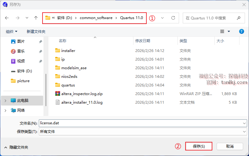Go up one folder level arrow

click(x=36, y=18)
